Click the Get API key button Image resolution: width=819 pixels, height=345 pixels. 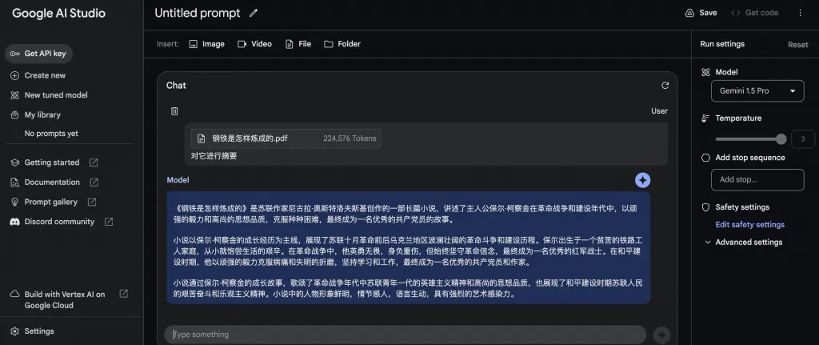46,54
